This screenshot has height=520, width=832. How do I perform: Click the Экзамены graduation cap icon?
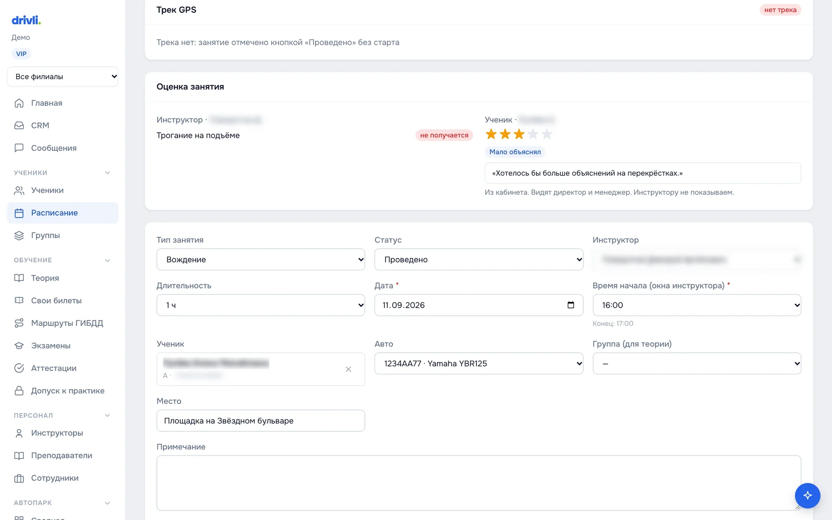click(19, 346)
